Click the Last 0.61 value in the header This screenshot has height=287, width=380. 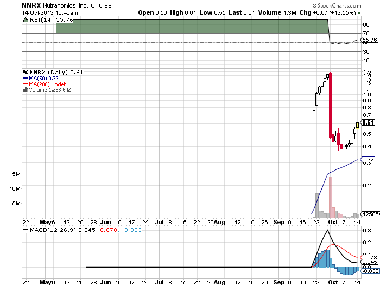pyautogui.click(x=242, y=12)
